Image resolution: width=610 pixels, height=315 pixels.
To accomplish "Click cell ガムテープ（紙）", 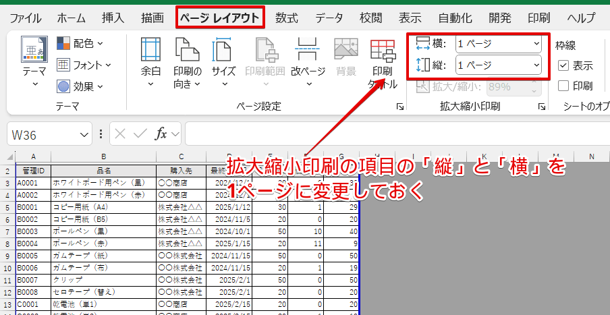I will [104, 256].
